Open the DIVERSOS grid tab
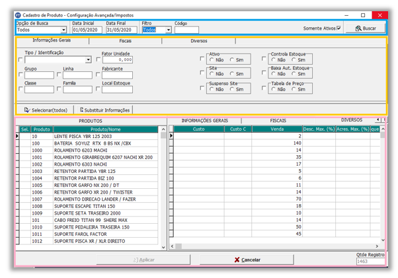The image size is (398, 278). coord(352,120)
